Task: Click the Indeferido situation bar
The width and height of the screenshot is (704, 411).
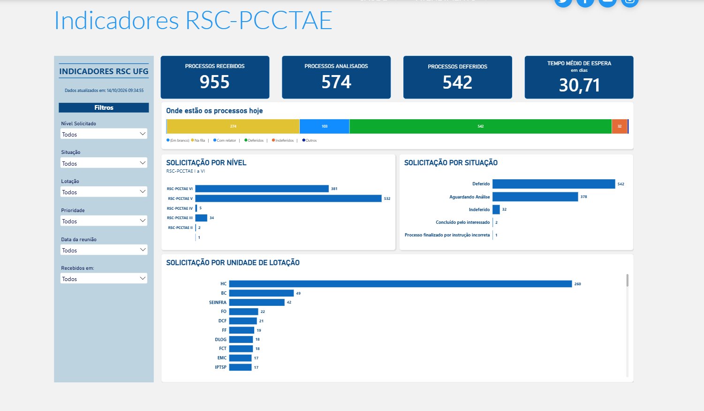Action: coord(496,210)
